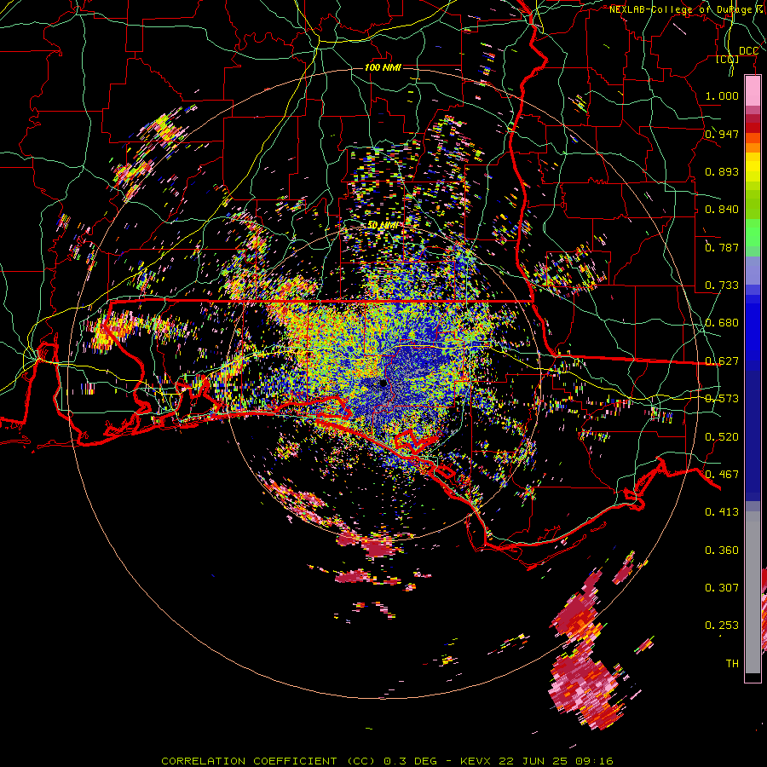Click the 0.413 scale value
Image resolution: width=767 pixels, height=767 pixels.
click(722, 511)
